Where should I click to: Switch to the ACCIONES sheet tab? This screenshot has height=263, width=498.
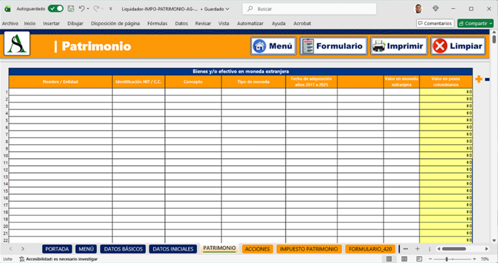258,249
